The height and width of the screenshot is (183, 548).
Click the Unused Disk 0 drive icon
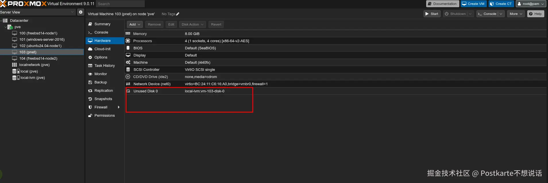128,91
